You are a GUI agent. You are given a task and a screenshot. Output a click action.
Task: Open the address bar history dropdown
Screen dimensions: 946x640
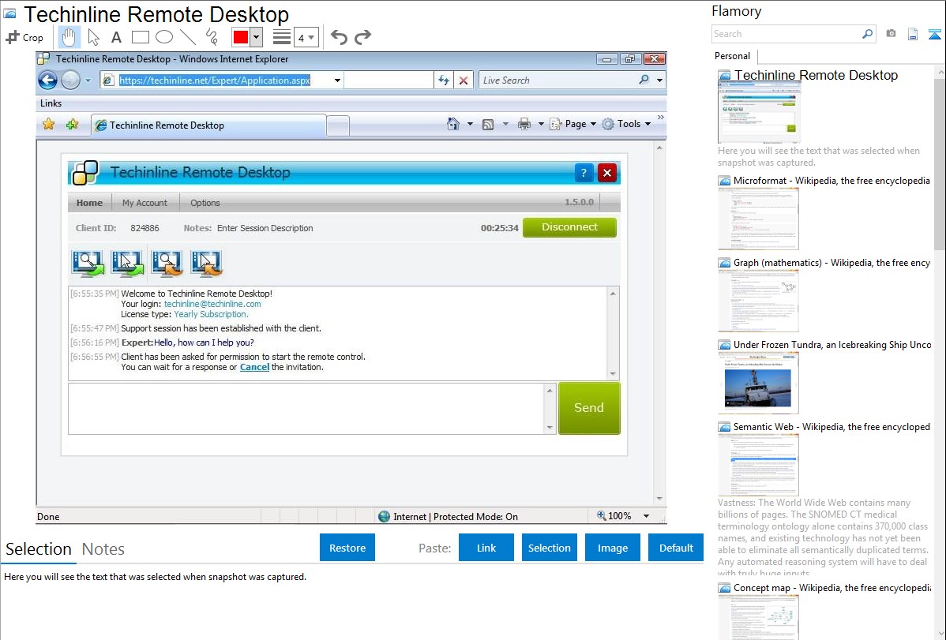tap(337, 80)
